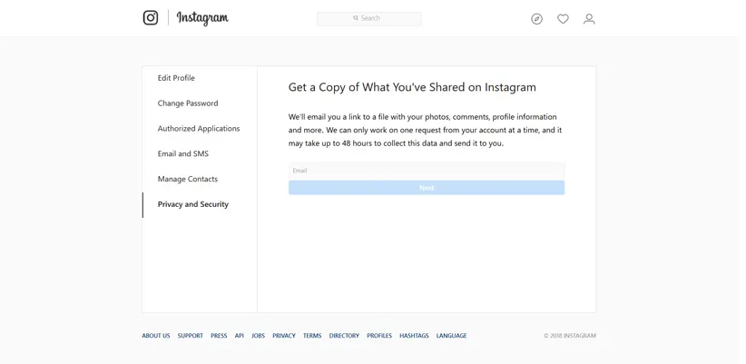746x364 pixels.
Task: Open Activity via the heart icon
Action: pos(563,19)
